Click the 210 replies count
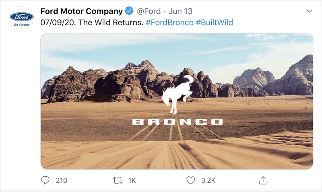The width and height of the screenshot is (322, 192). 62,180
